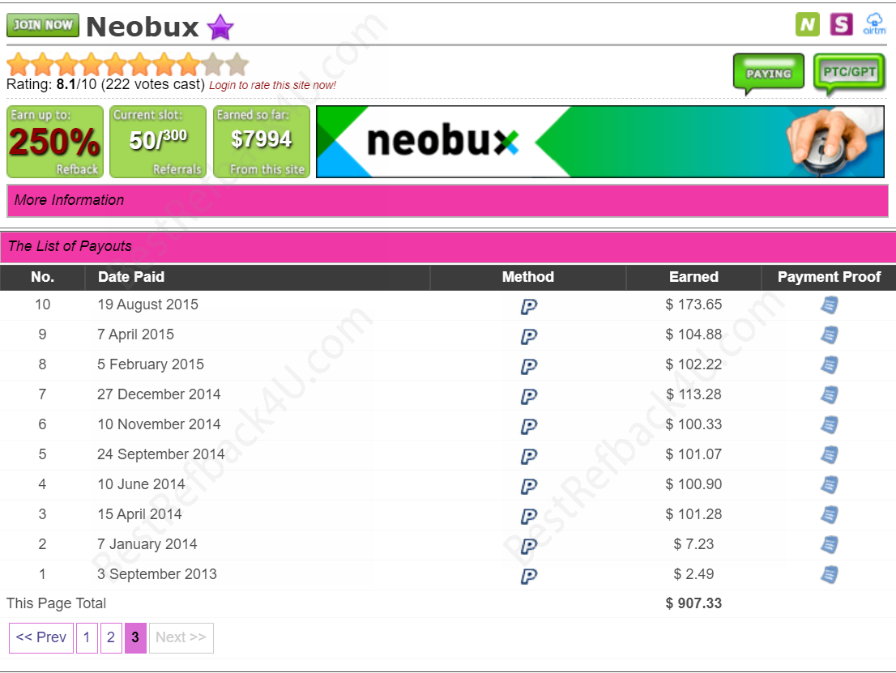The height and width of the screenshot is (673, 896).
Task: Click the "$ 173.65" earned amount
Action: (x=693, y=305)
